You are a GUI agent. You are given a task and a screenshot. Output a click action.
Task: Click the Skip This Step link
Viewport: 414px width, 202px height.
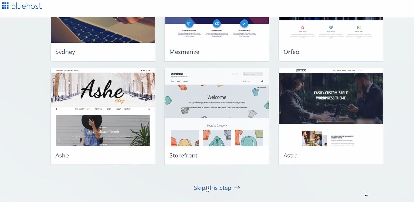click(213, 188)
